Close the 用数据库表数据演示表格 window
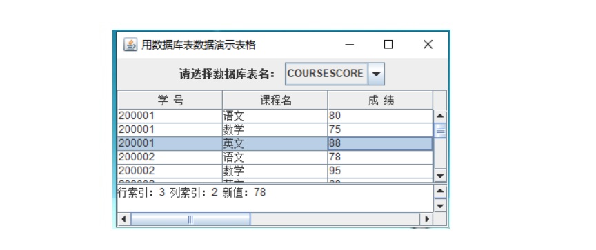596x250 pixels. click(428, 45)
